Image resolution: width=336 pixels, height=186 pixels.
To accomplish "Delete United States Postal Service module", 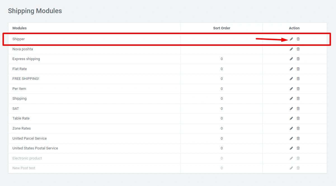I will coord(298,148).
